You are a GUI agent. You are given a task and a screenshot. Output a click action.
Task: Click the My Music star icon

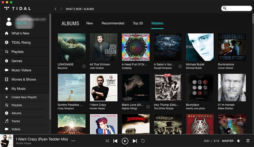point(6,89)
